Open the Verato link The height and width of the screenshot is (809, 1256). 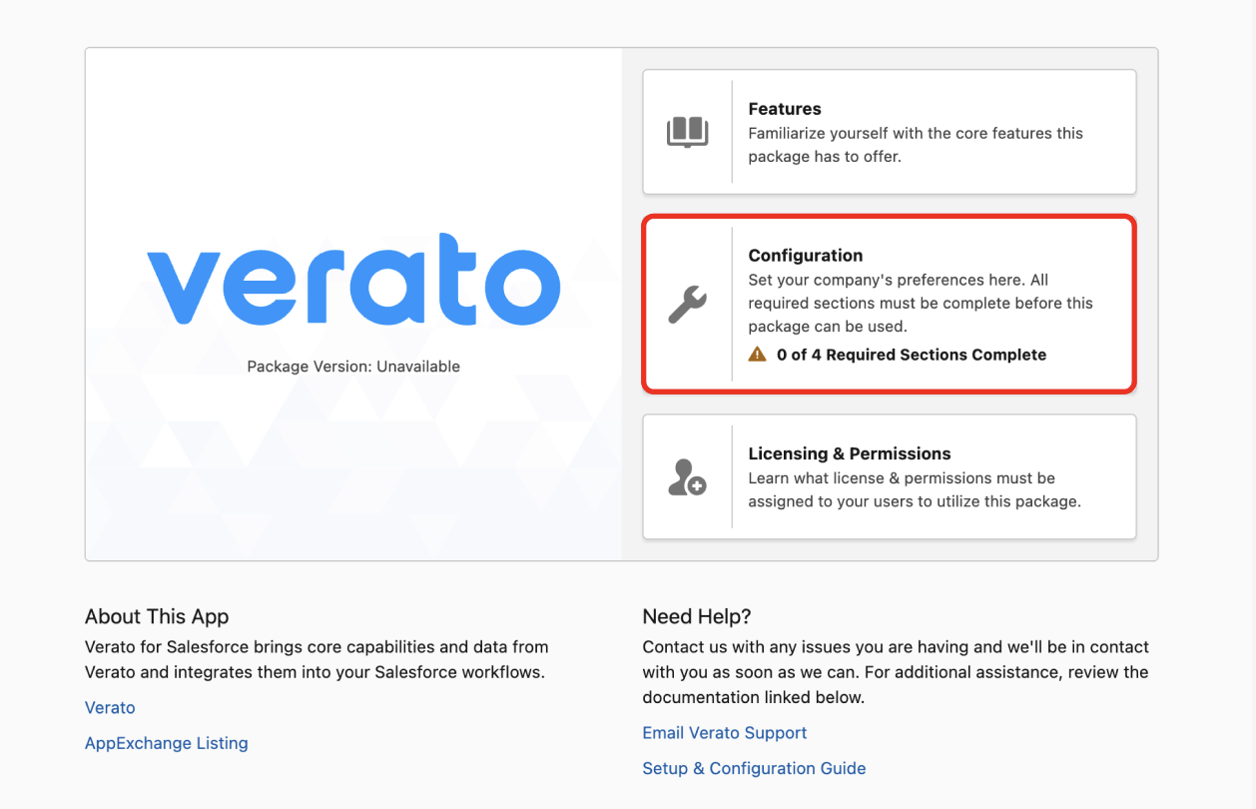coord(110,707)
